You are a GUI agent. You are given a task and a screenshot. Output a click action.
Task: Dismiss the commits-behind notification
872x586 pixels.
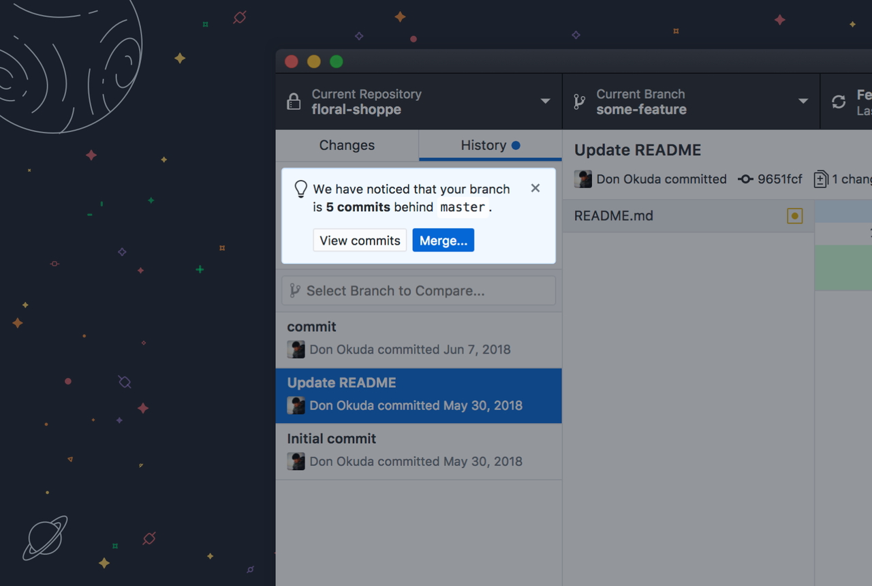tap(535, 188)
